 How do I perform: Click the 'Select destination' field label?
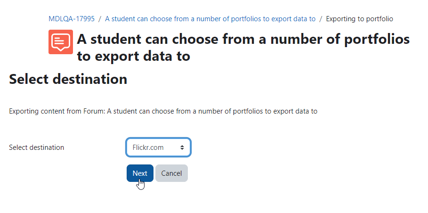pyautogui.click(x=37, y=147)
